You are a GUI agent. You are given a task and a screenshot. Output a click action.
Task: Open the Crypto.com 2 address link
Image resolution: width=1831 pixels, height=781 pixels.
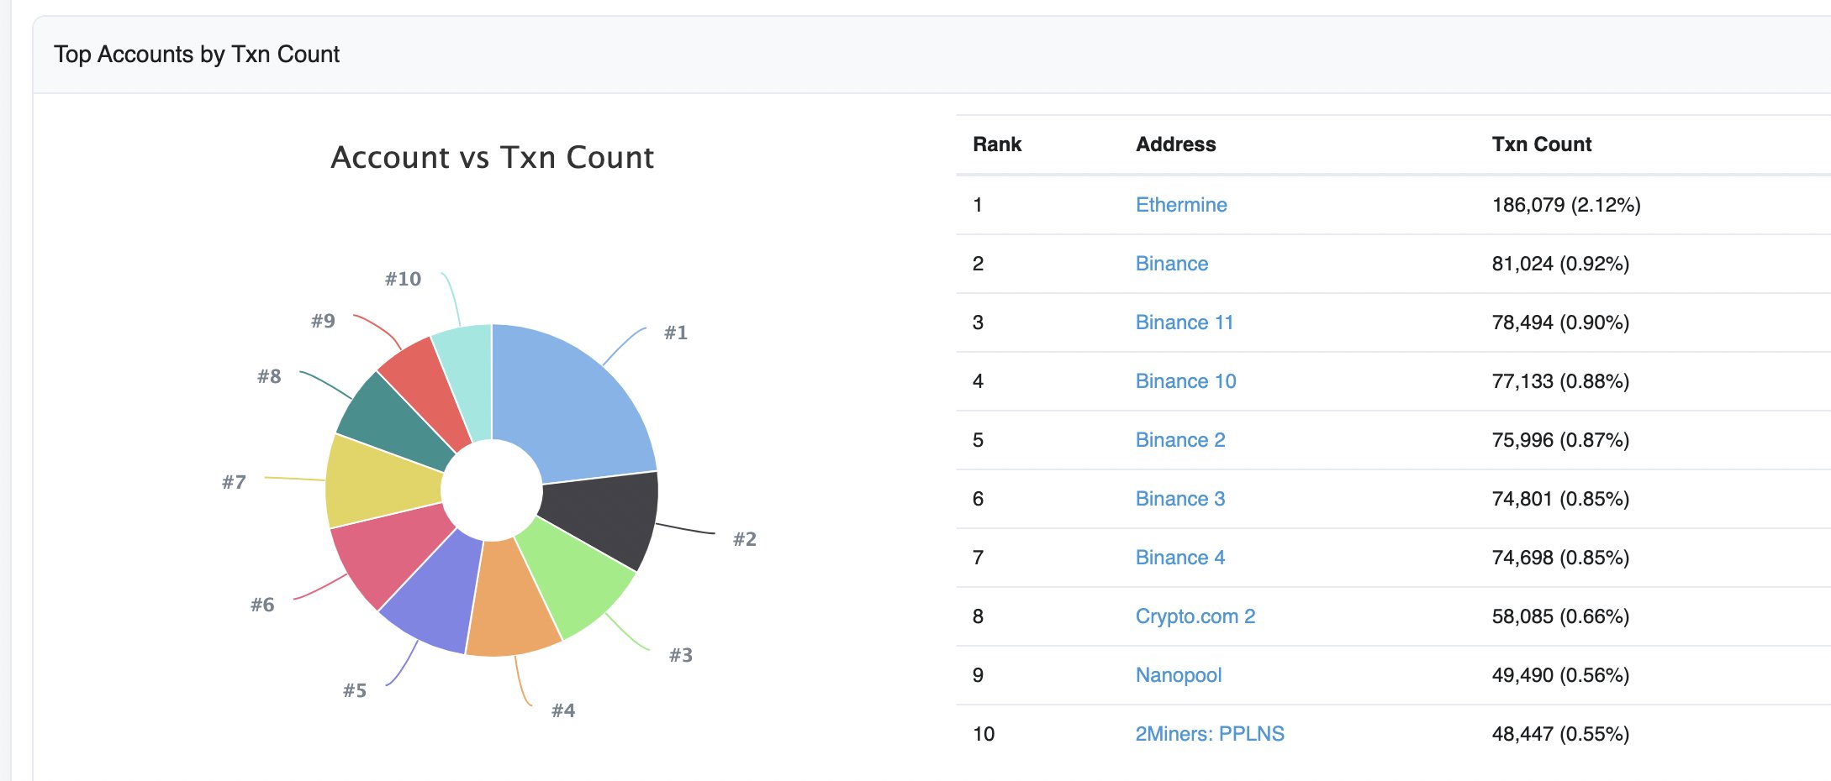(1195, 616)
